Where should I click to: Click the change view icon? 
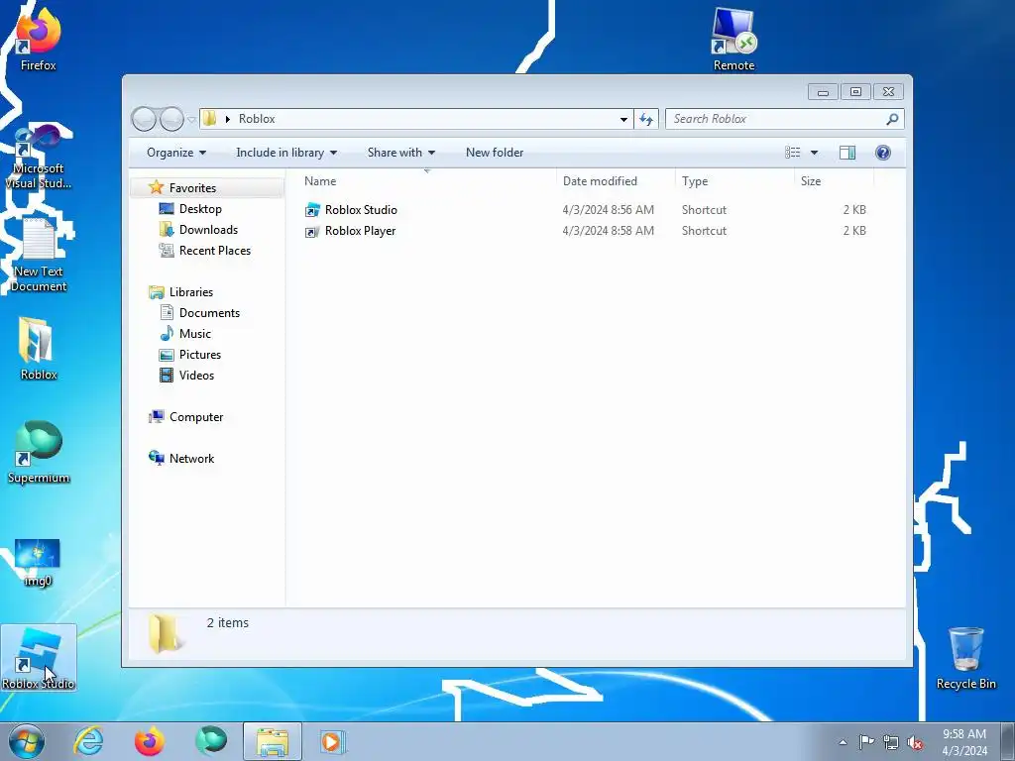pos(792,152)
